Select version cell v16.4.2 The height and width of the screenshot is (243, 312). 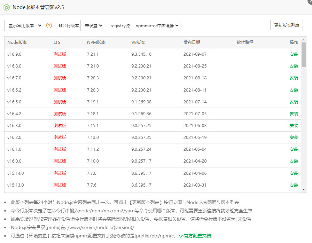[14, 114]
